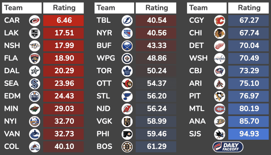Click the Tampa Bay Lightning logo
Image resolution: width=271 pixels, height=155 pixels.
click(127, 20)
